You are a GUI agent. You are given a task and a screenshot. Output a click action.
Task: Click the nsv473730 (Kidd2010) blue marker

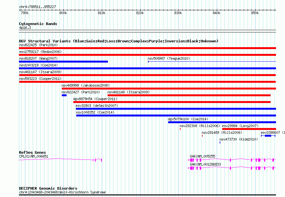[x=220, y=142]
